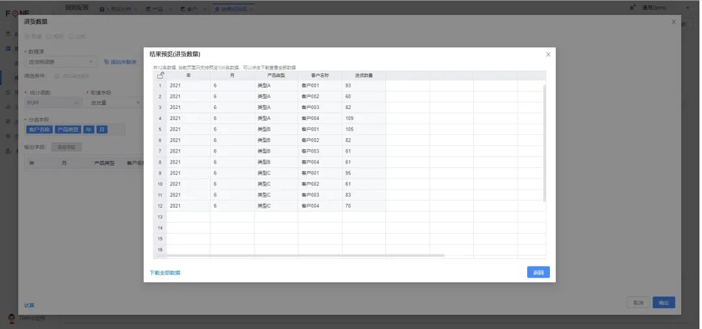Screen dimensions: 702x329
Task: Click the 试算 link in 进货数量 dialog
Action: [29, 305]
